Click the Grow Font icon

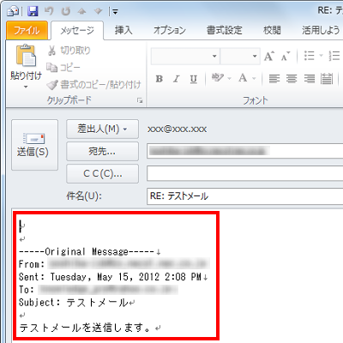[x=269, y=56]
